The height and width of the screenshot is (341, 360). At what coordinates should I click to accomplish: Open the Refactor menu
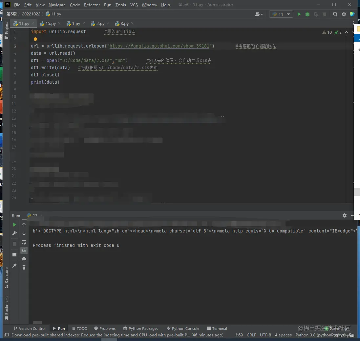[92, 5]
